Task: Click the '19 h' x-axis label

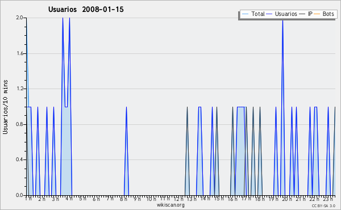Action: pos(273,199)
